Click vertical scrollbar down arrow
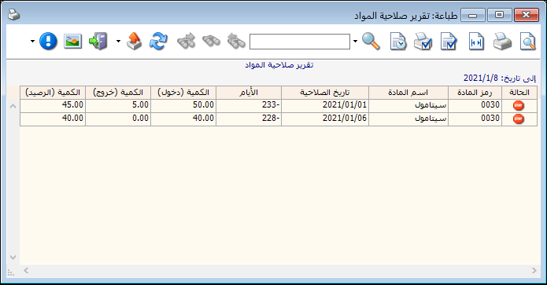Screen dimensions: 547x285 pyautogui.click(x=13, y=258)
